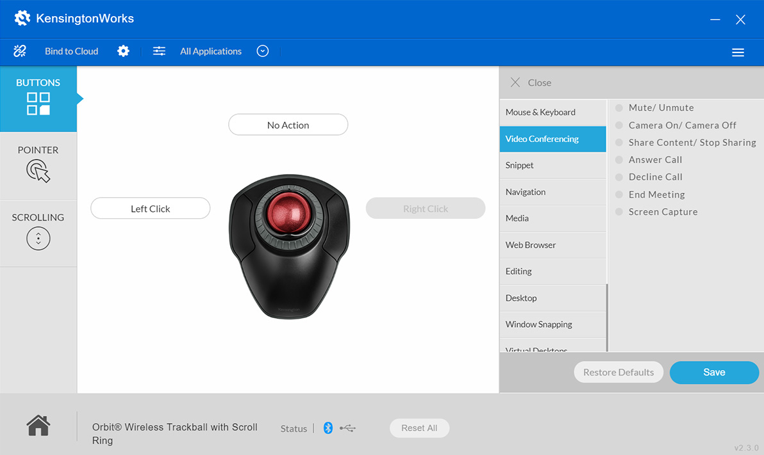This screenshot has height=455, width=764.
Task: Click the Right Click button assignment
Action: click(426, 209)
